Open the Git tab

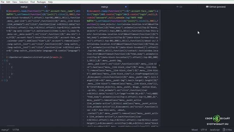179,7
